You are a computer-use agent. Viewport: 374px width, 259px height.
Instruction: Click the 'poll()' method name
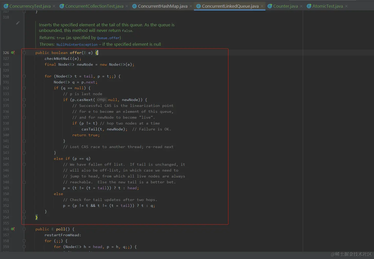click(63, 229)
